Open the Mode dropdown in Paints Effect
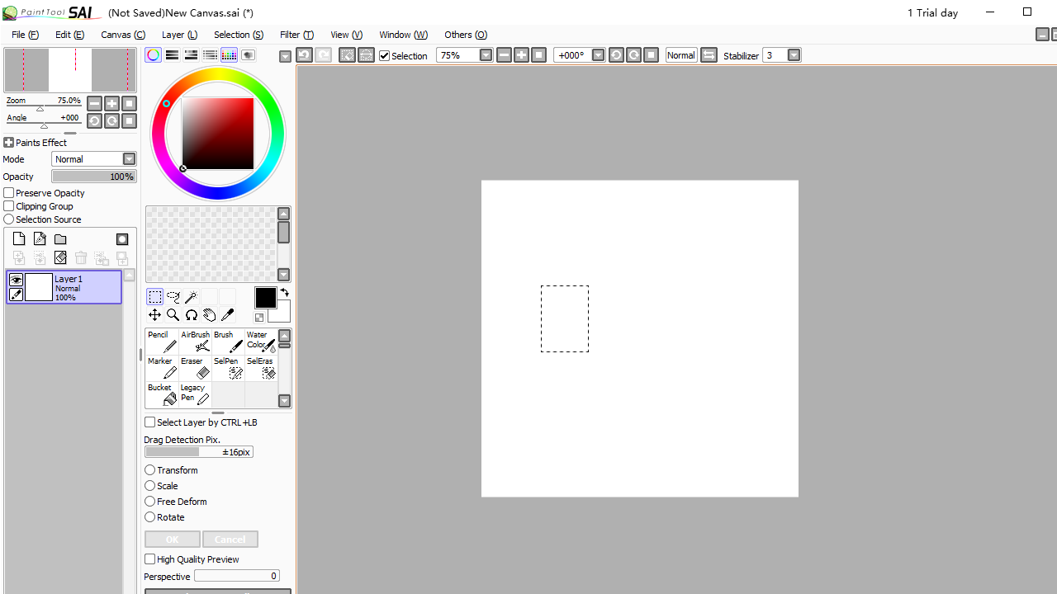The image size is (1057, 594). [x=129, y=158]
